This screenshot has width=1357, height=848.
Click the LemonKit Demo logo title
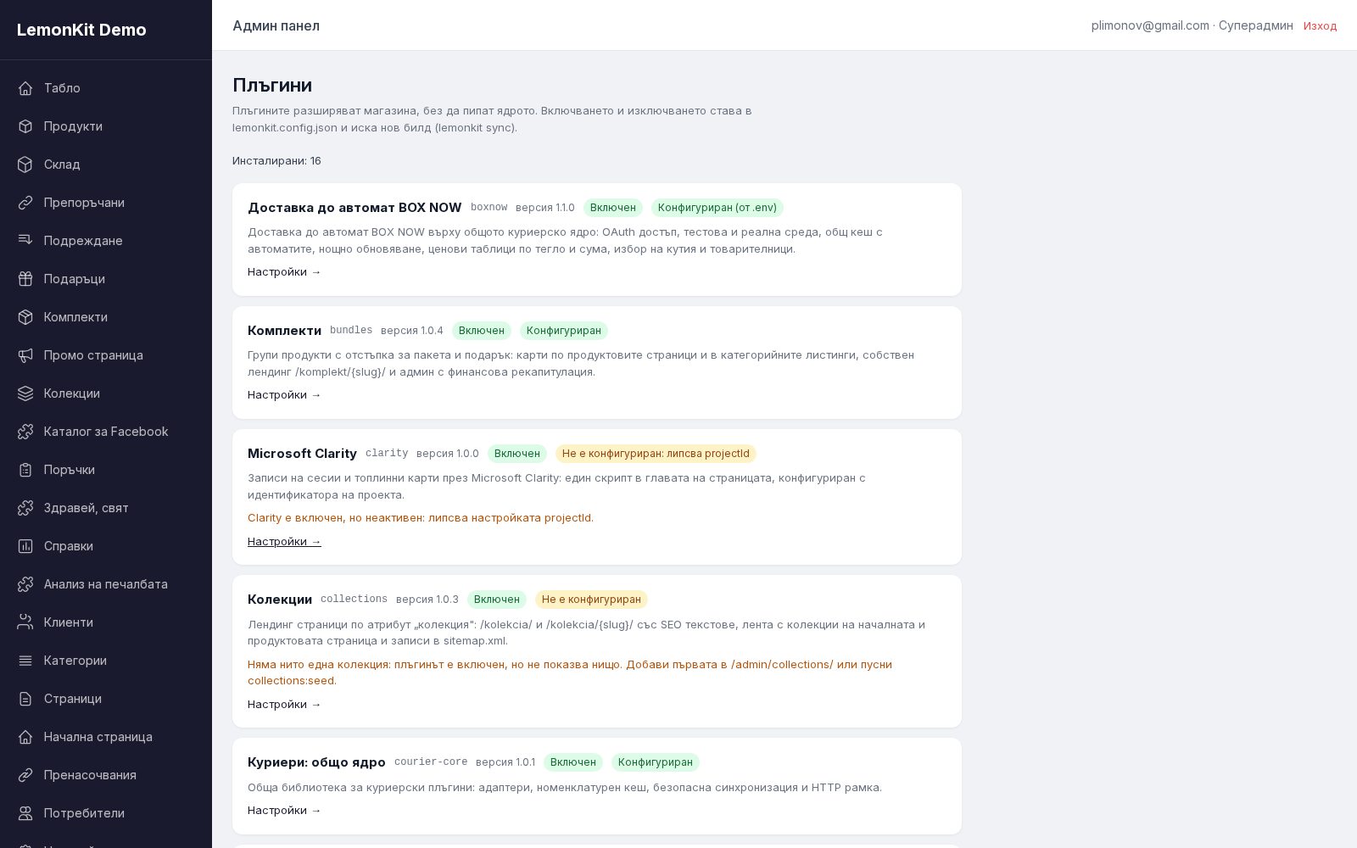81,30
